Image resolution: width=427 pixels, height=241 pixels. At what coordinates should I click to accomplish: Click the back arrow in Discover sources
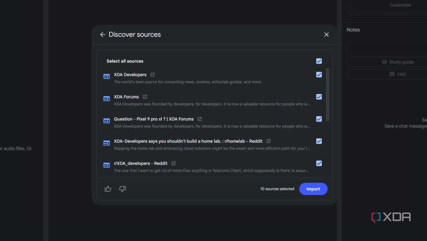click(x=102, y=34)
